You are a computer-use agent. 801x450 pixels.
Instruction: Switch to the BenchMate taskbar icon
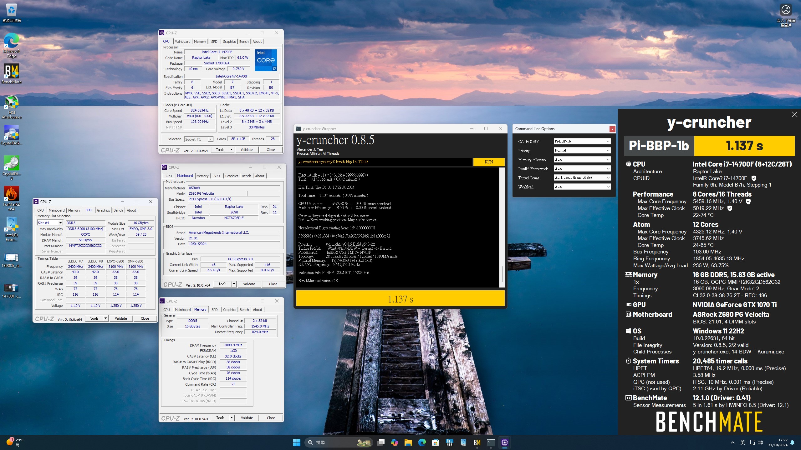click(x=477, y=442)
